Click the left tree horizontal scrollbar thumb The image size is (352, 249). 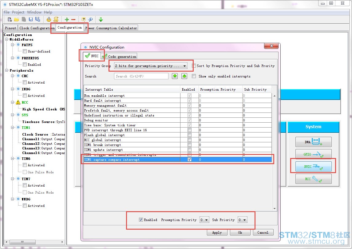pyautogui.click(x=22, y=242)
